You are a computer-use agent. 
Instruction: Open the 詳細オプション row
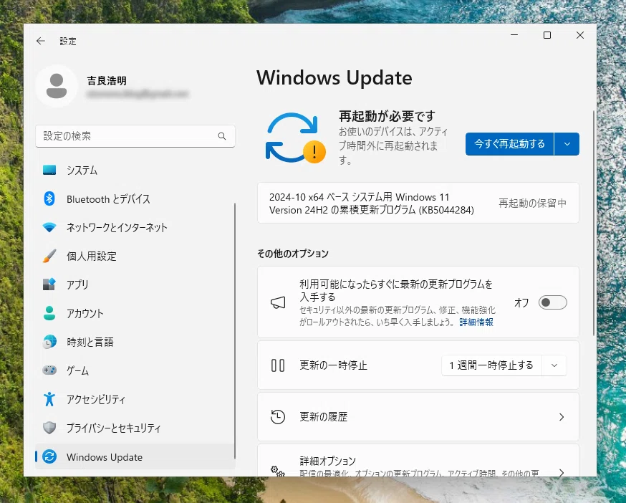tap(418, 461)
